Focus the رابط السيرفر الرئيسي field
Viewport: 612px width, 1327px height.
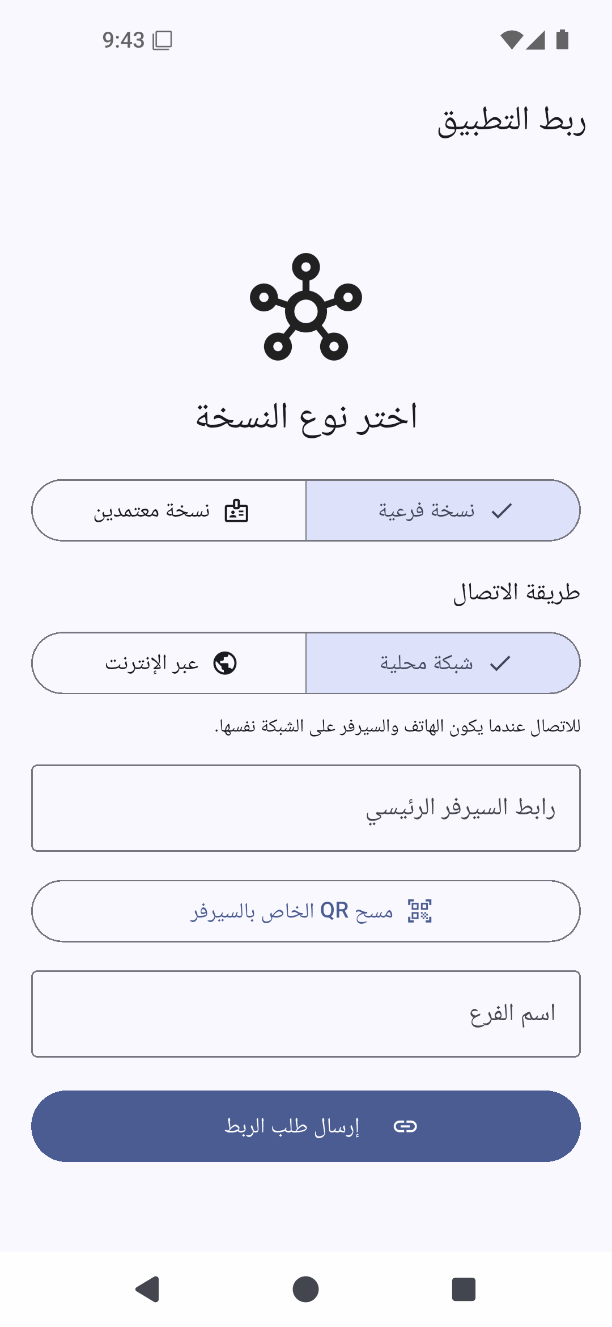(x=306, y=808)
